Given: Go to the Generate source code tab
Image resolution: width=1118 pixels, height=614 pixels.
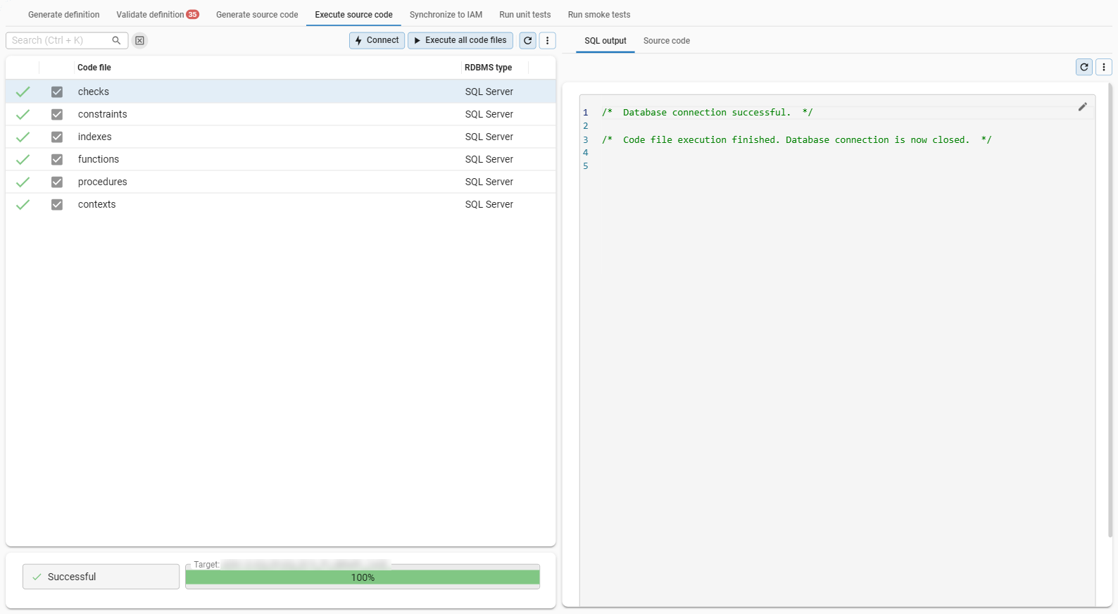Looking at the screenshot, I should (257, 15).
